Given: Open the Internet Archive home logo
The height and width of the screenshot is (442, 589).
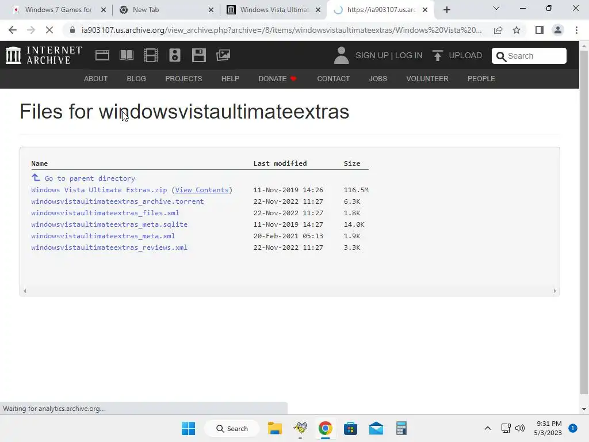Looking at the screenshot, I should tap(44, 55).
